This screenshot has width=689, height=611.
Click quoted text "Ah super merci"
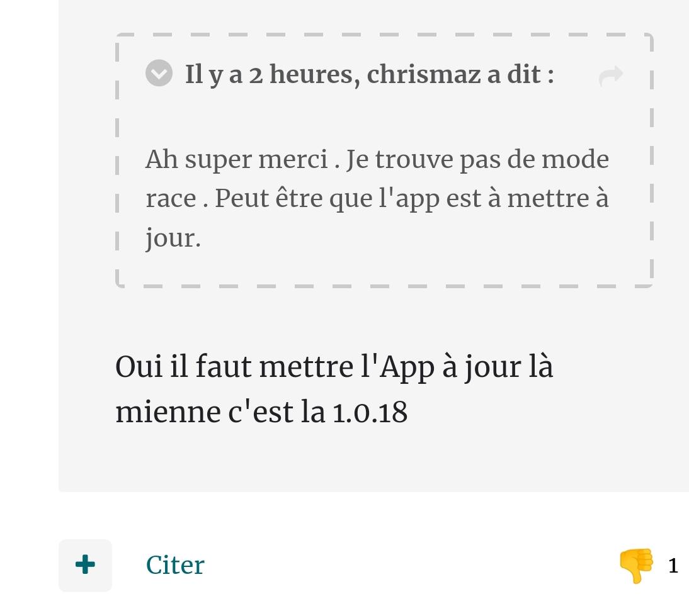click(236, 159)
